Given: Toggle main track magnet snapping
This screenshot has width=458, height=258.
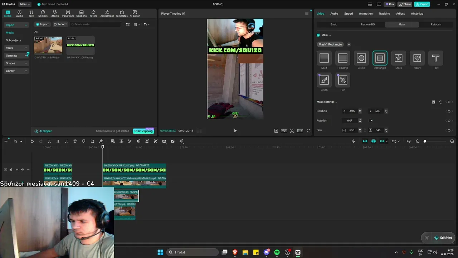Looking at the screenshot, I should [365, 141].
